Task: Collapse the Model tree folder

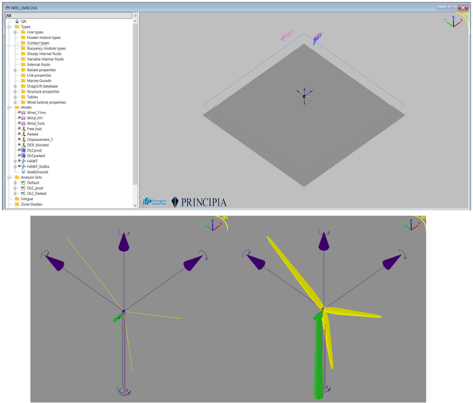Action: click(x=9, y=107)
